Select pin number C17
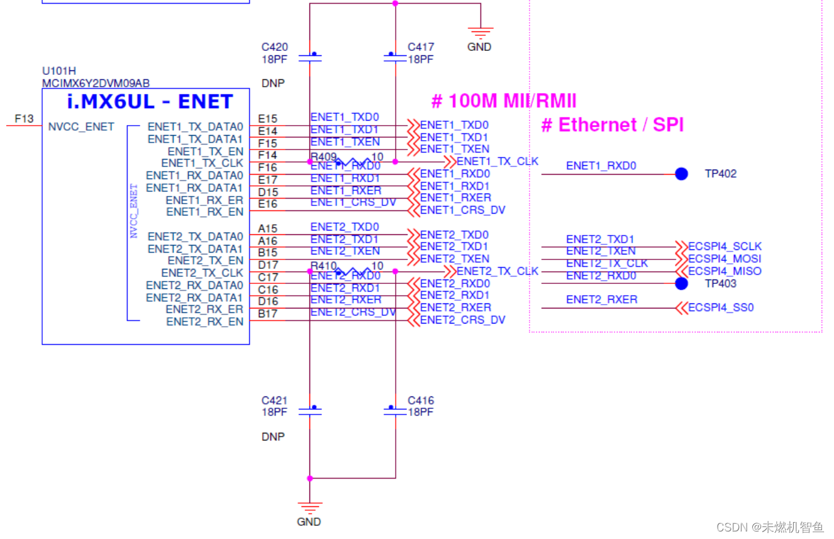Viewport: 834px width, 539px height. click(268, 278)
